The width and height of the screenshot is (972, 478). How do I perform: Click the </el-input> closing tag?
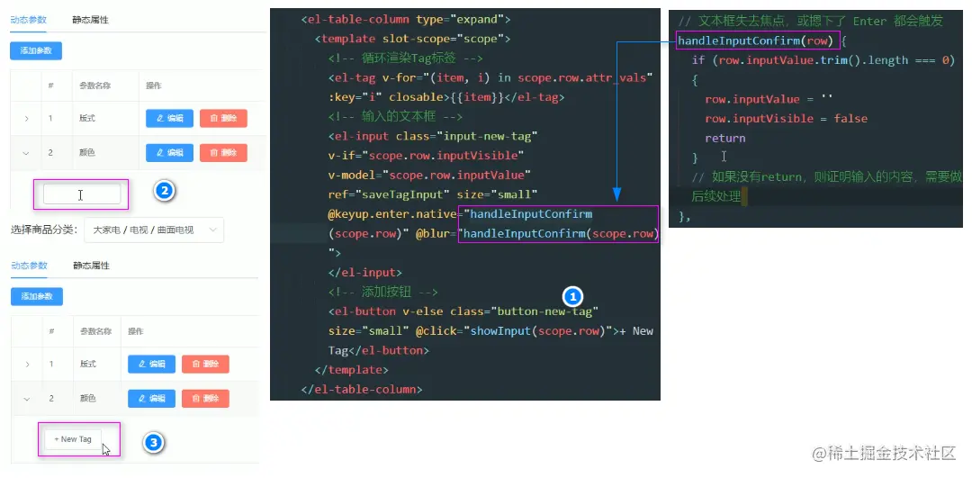(365, 272)
